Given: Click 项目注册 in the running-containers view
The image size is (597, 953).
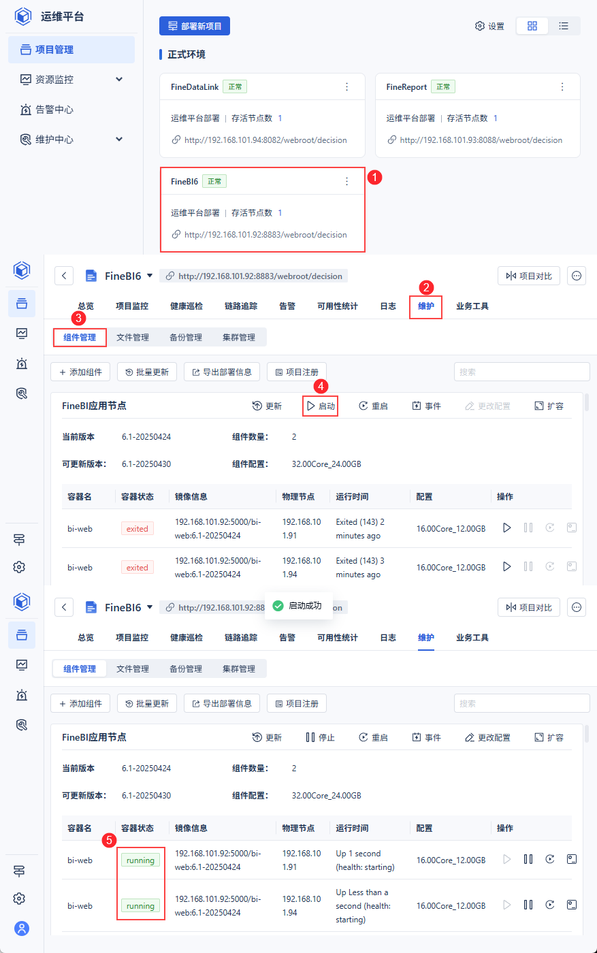Looking at the screenshot, I should click(x=297, y=704).
